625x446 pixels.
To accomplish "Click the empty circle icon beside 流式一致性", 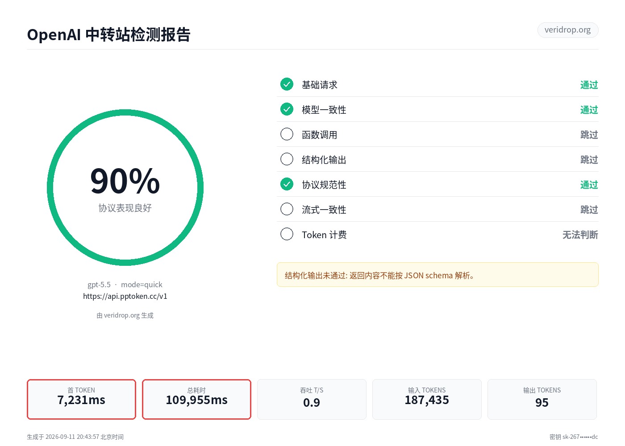I will (287, 209).
